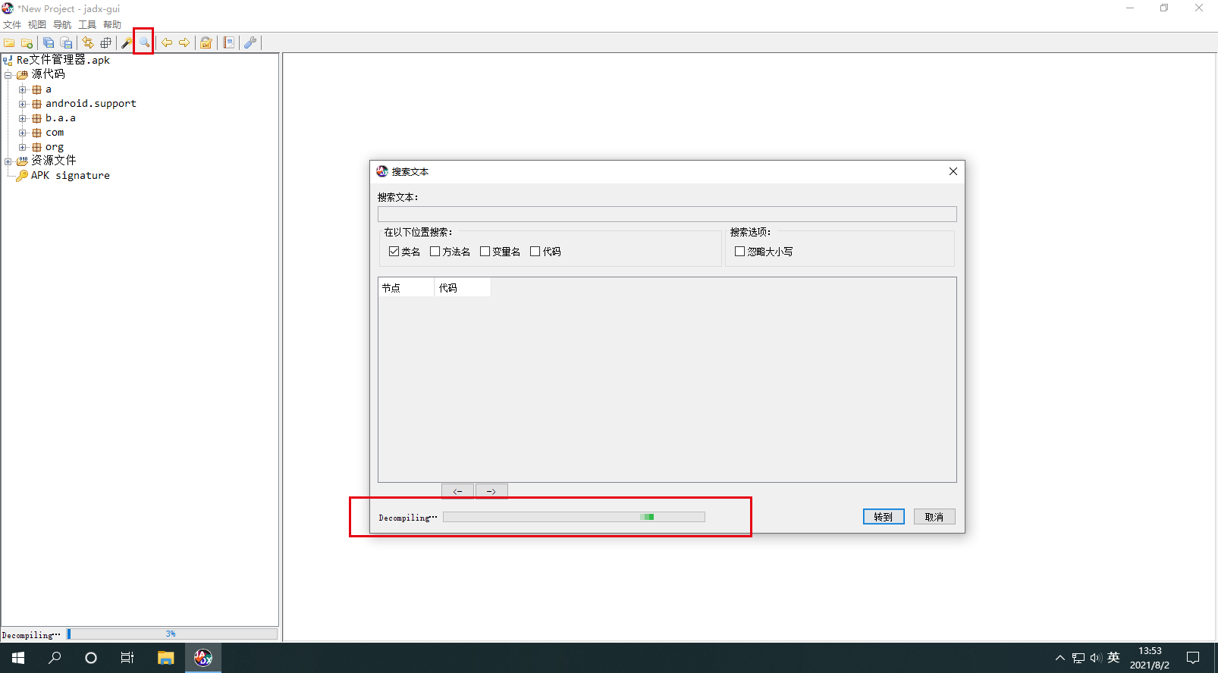Click the package icon beside com
The image size is (1218, 673).
tap(36, 133)
